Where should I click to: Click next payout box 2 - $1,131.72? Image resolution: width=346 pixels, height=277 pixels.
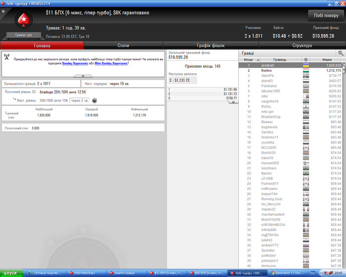[183, 81]
